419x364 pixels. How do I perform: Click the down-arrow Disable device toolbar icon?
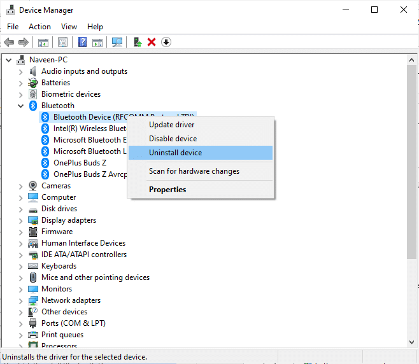point(166,42)
